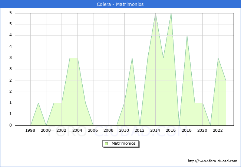
Task: Click the chart title Colera - Matrimonios
Action: tap(121, 4)
